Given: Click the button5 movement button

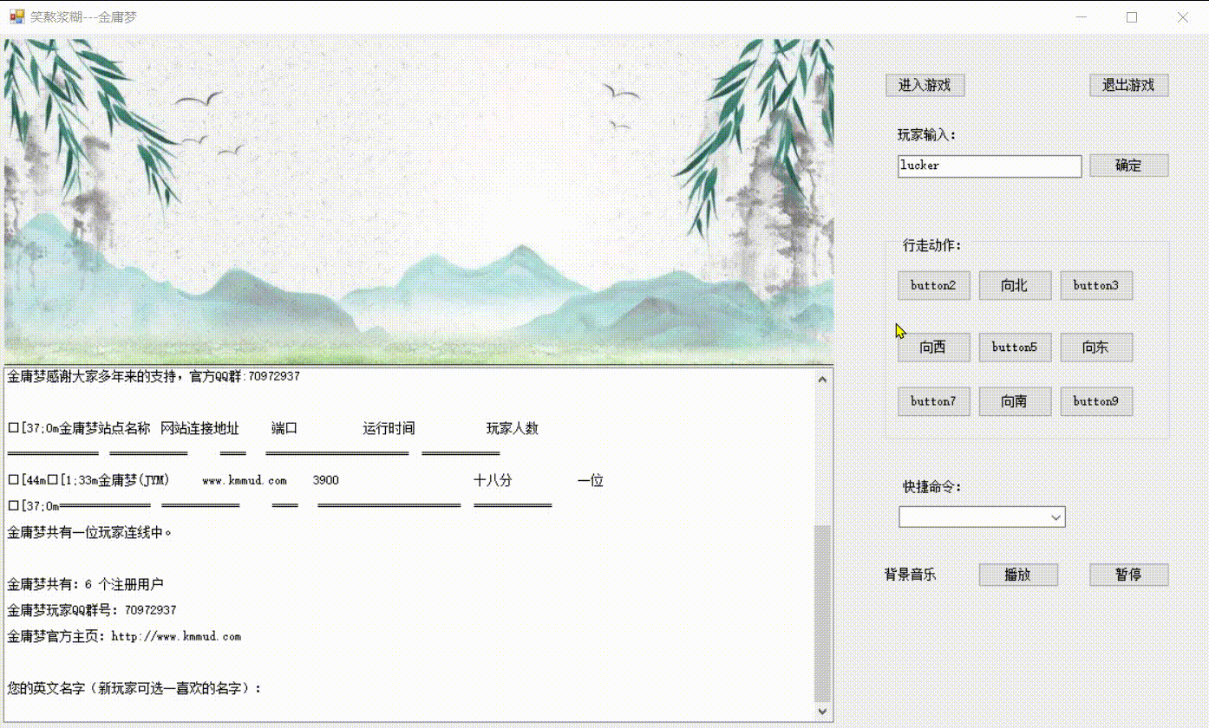Looking at the screenshot, I should [1015, 348].
